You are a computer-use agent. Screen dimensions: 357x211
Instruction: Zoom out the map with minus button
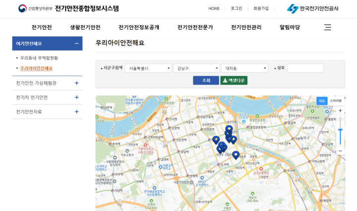pyautogui.click(x=340, y=150)
